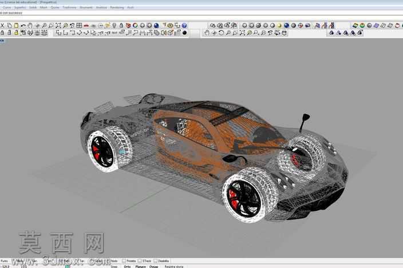The height and width of the screenshot is (268, 403).
Task: Click the color wheel icon
Action: (x=135, y=25)
